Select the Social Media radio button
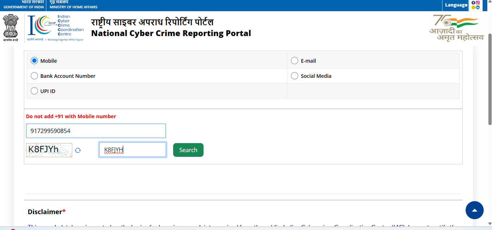The image size is (492, 230). pos(295,76)
